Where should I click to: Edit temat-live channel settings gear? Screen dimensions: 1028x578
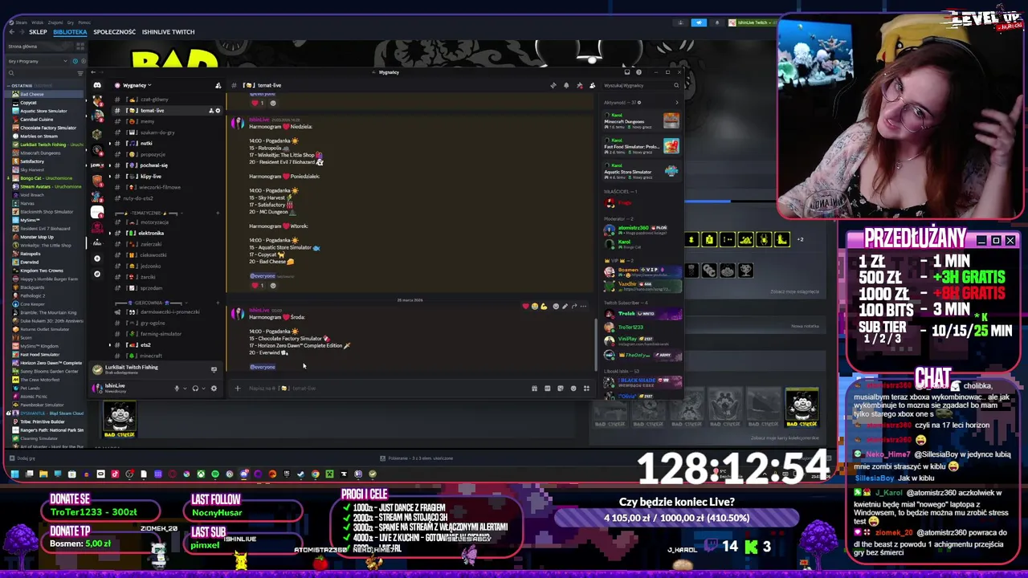(x=218, y=111)
